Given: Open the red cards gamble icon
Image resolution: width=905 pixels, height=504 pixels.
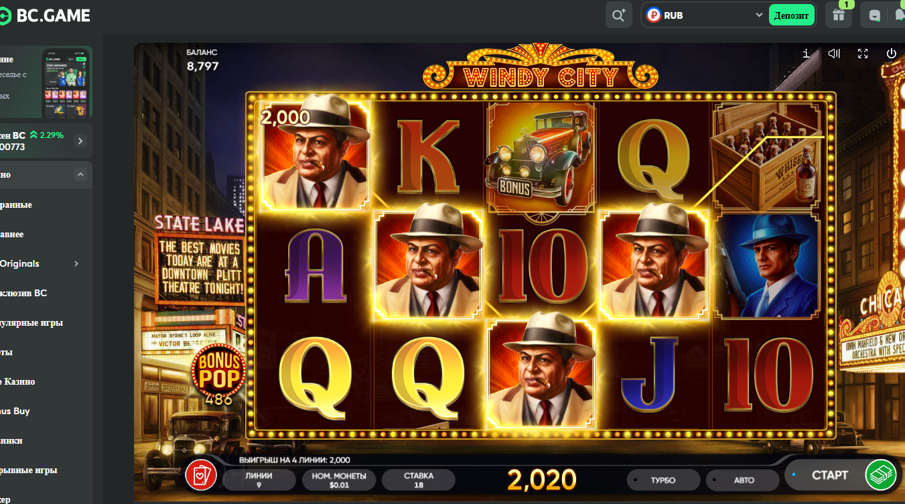Looking at the screenshot, I should pos(201,475).
